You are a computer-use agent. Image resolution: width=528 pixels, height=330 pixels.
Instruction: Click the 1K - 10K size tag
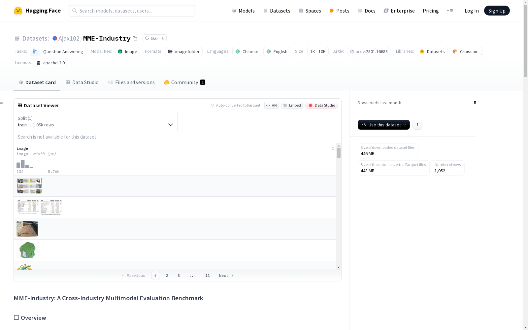pos(318,51)
